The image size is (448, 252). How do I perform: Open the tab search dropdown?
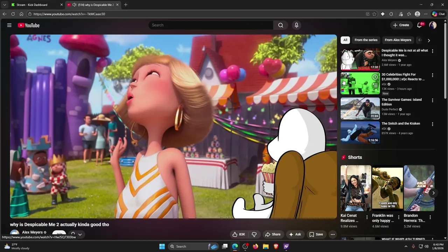click(x=5, y=5)
